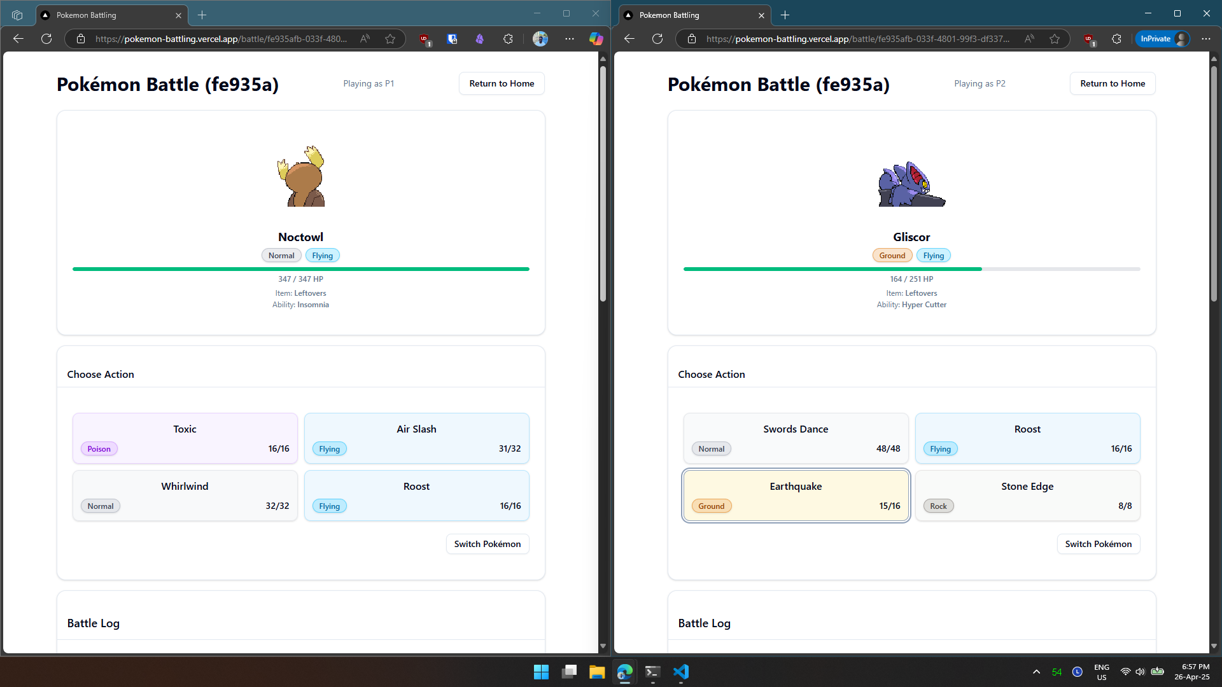Open uBlock extension icon in left browser

[x=425, y=39]
